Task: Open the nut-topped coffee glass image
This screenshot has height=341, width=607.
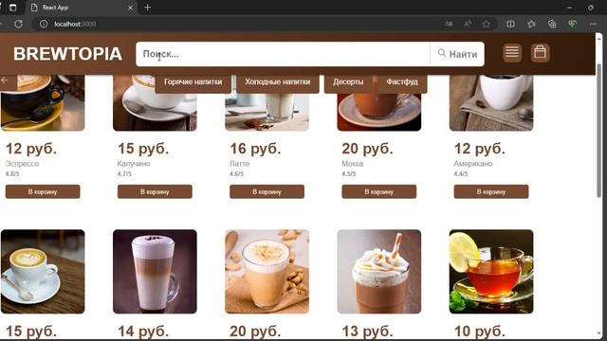Action: point(267,272)
